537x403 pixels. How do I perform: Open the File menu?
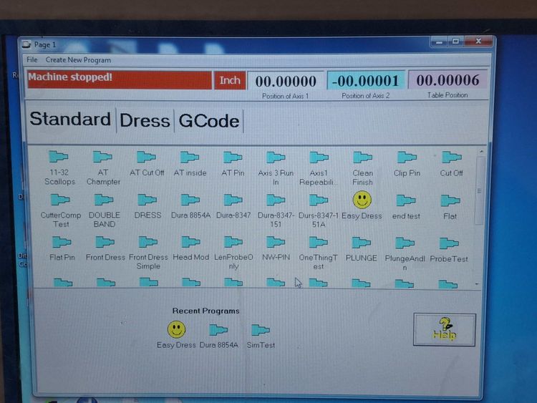(x=32, y=60)
